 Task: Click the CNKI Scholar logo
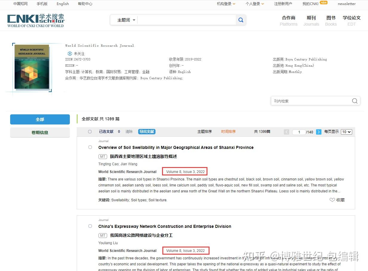point(36,21)
